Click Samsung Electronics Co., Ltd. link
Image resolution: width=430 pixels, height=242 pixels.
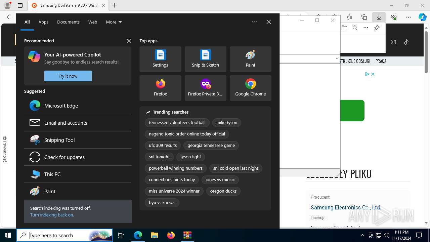[346, 207]
